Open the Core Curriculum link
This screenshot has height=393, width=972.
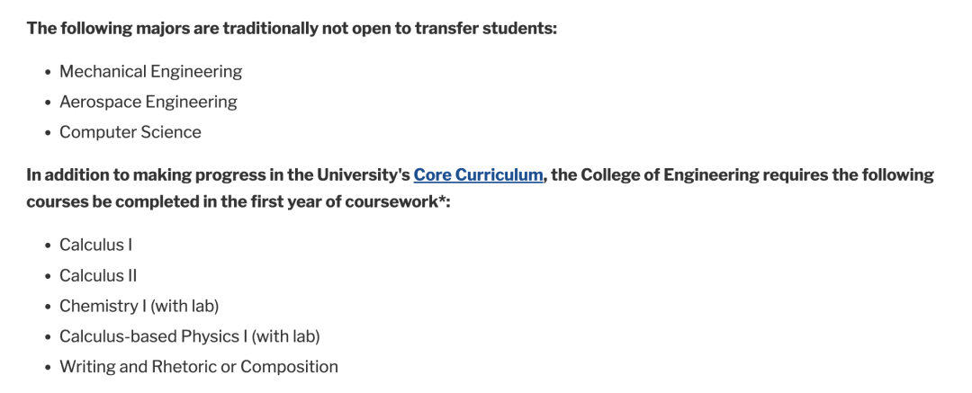(x=478, y=175)
